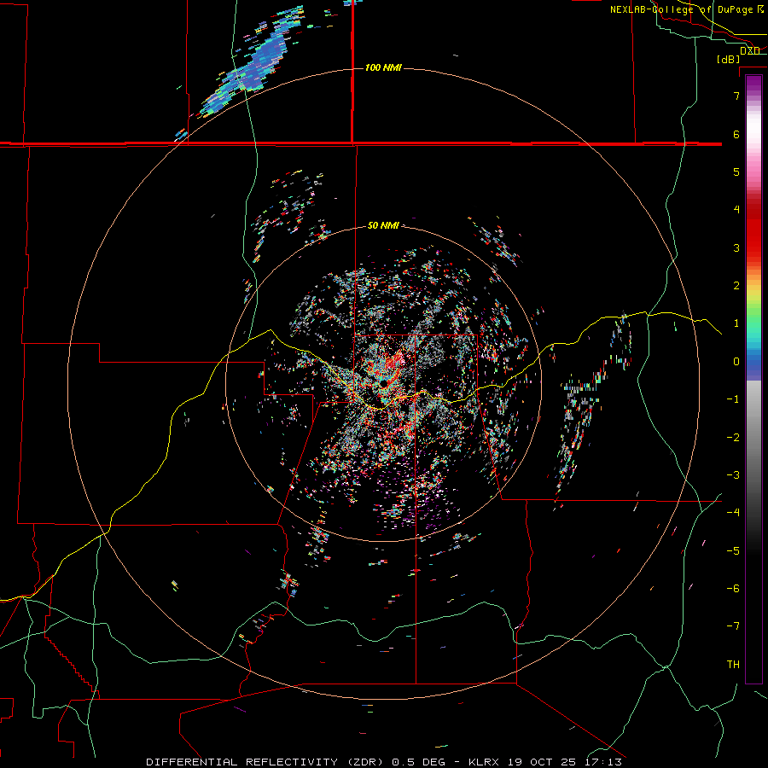The height and width of the screenshot is (768, 768).
Task: Click the TH label below the color scale
Action: [x=733, y=665]
